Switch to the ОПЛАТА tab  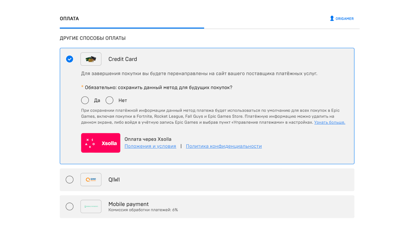69,19
